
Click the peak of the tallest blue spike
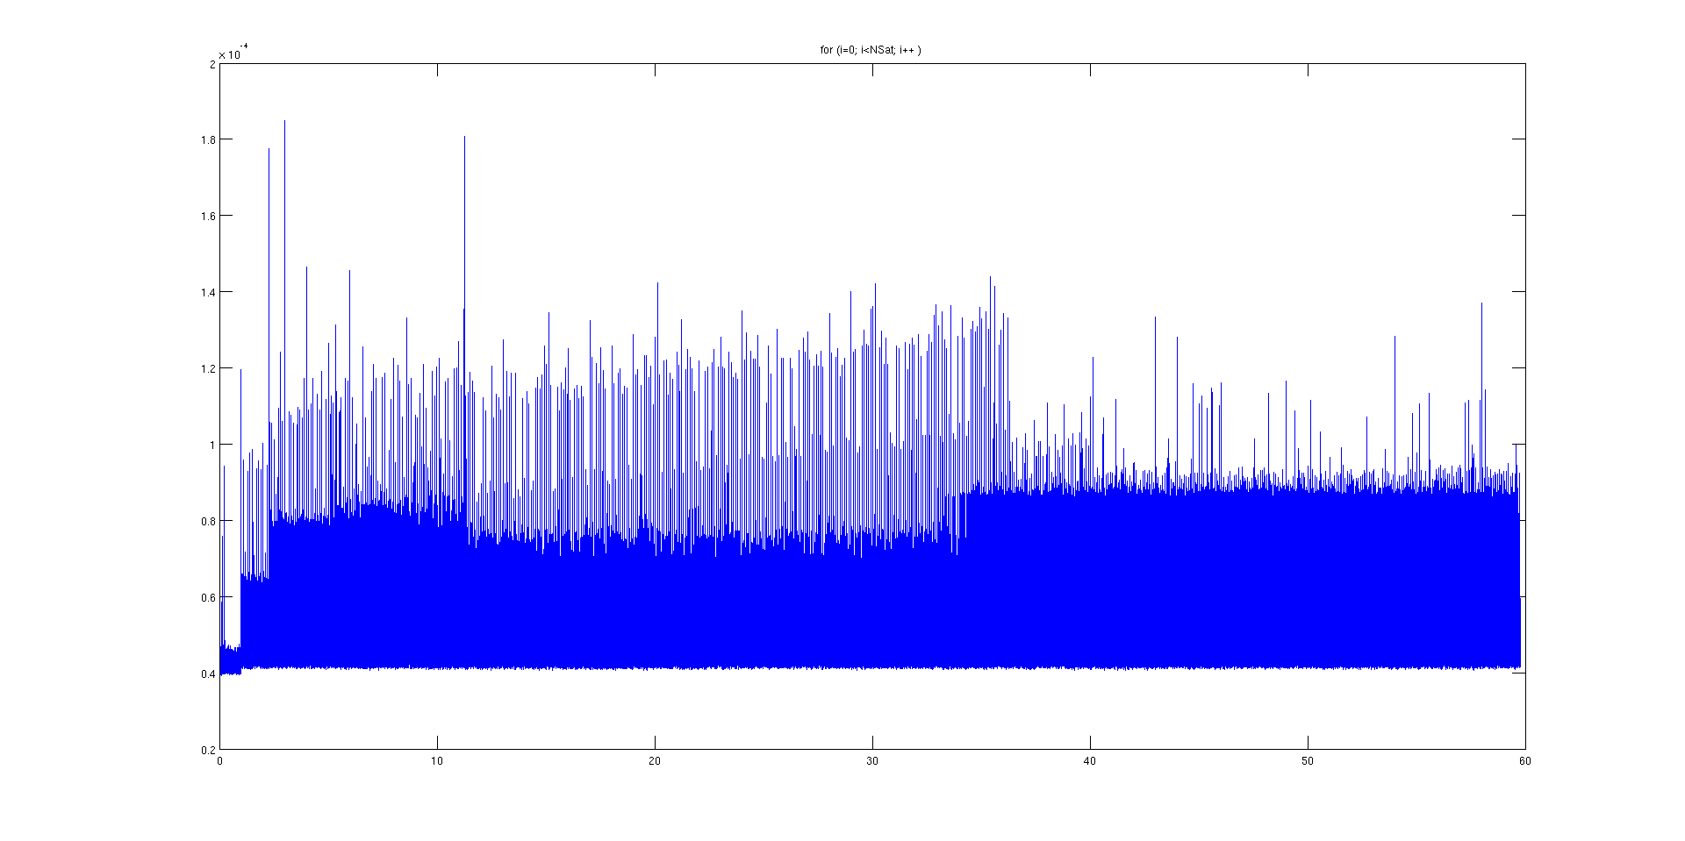pos(284,122)
